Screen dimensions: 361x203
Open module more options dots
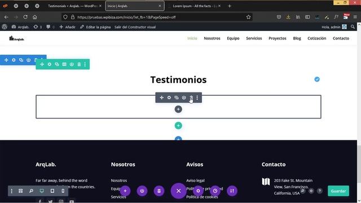(x=197, y=98)
